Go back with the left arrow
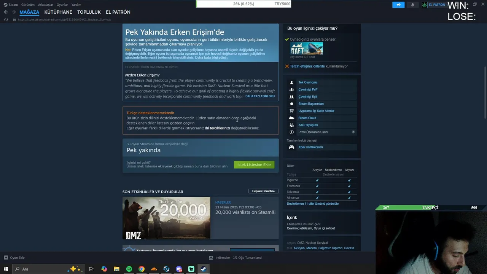This screenshot has width=487, height=274. pyautogui.click(x=6, y=12)
